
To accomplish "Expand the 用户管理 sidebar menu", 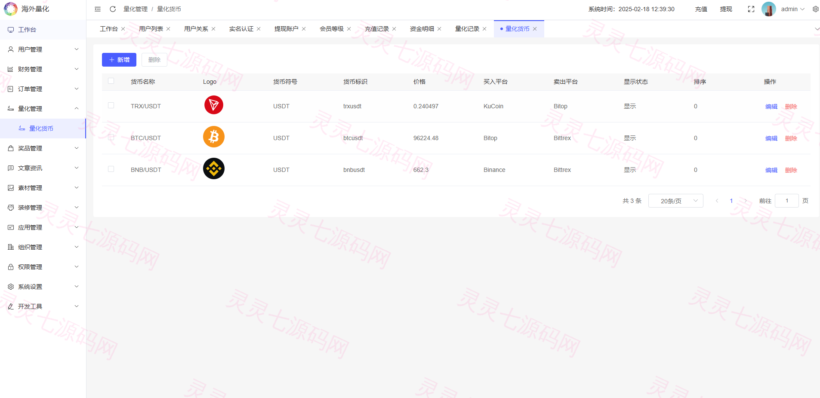I will point(43,49).
